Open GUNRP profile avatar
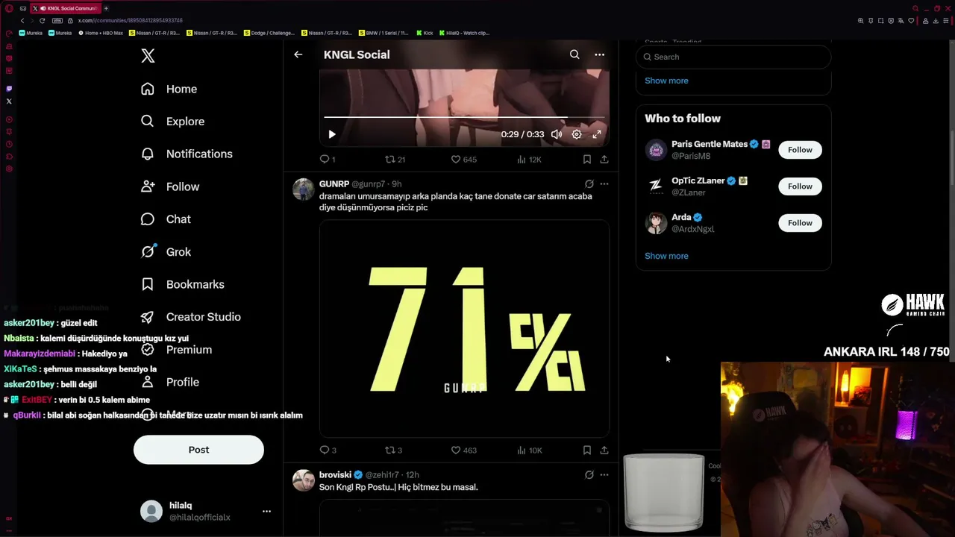The image size is (955, 537). pos(304,189)
